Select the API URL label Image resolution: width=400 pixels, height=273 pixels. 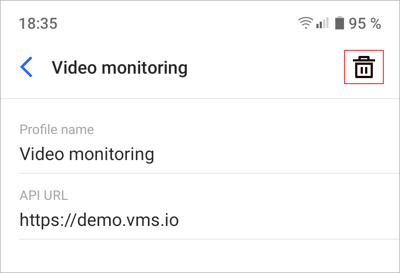coord(44,195)
